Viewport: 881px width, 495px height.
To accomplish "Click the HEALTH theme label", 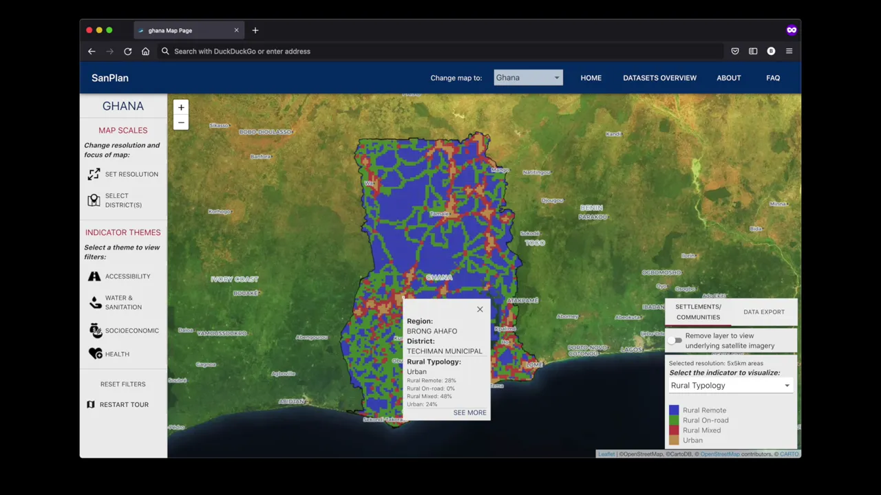I will point(117,354).
